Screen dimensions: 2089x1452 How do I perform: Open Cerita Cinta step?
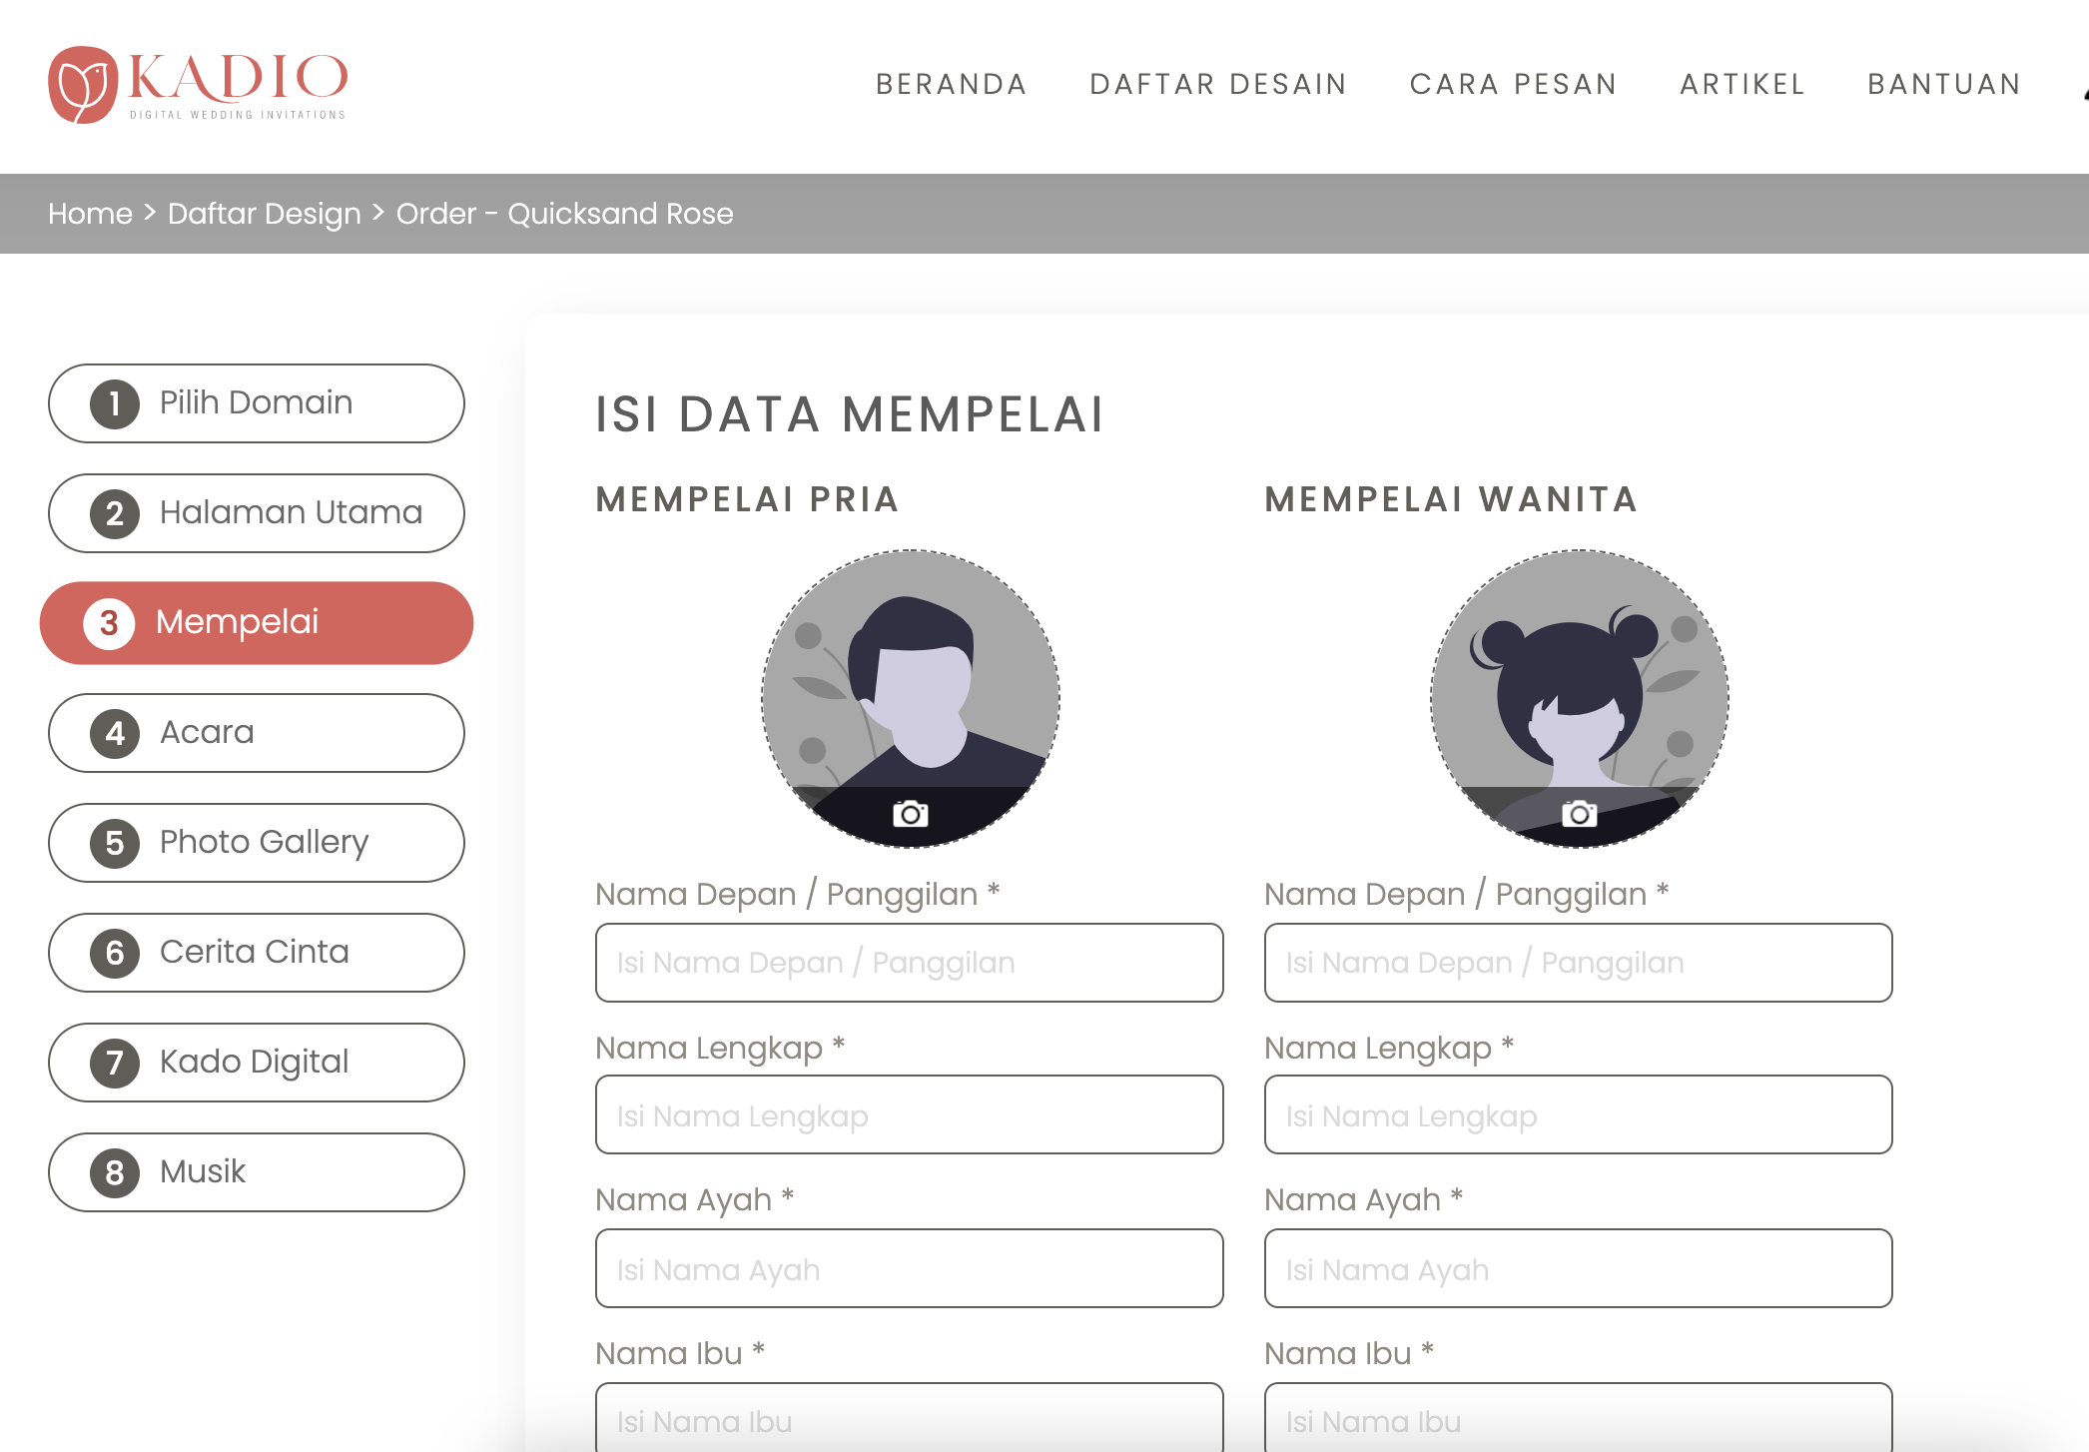[257, 953]
